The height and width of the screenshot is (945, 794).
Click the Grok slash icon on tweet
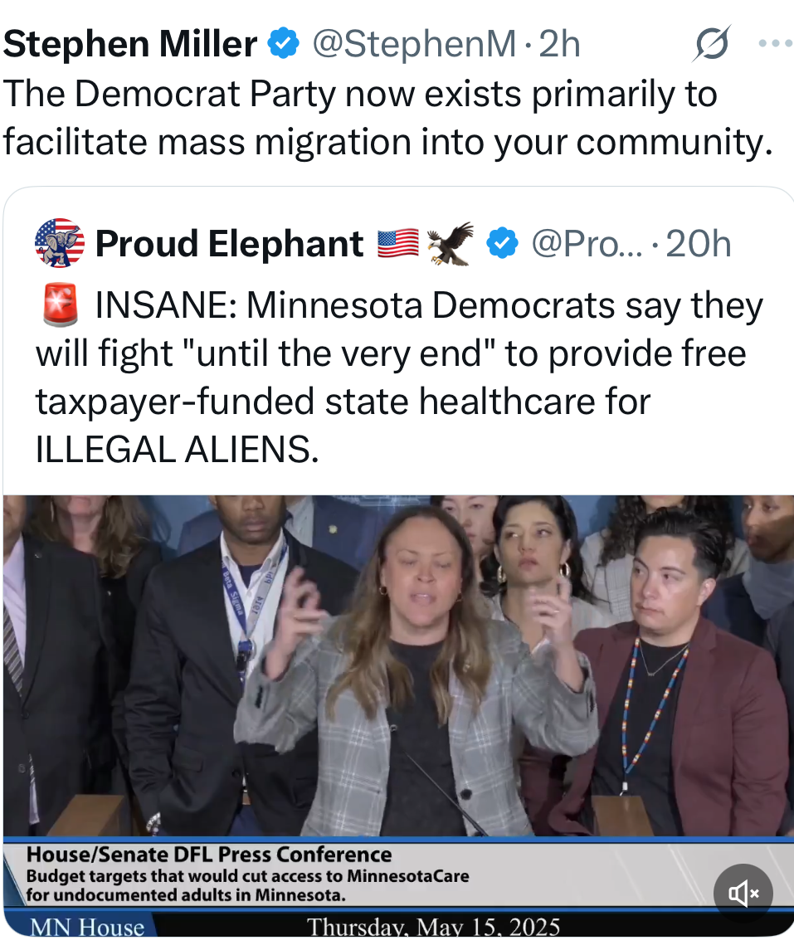(x=712, y=43)
